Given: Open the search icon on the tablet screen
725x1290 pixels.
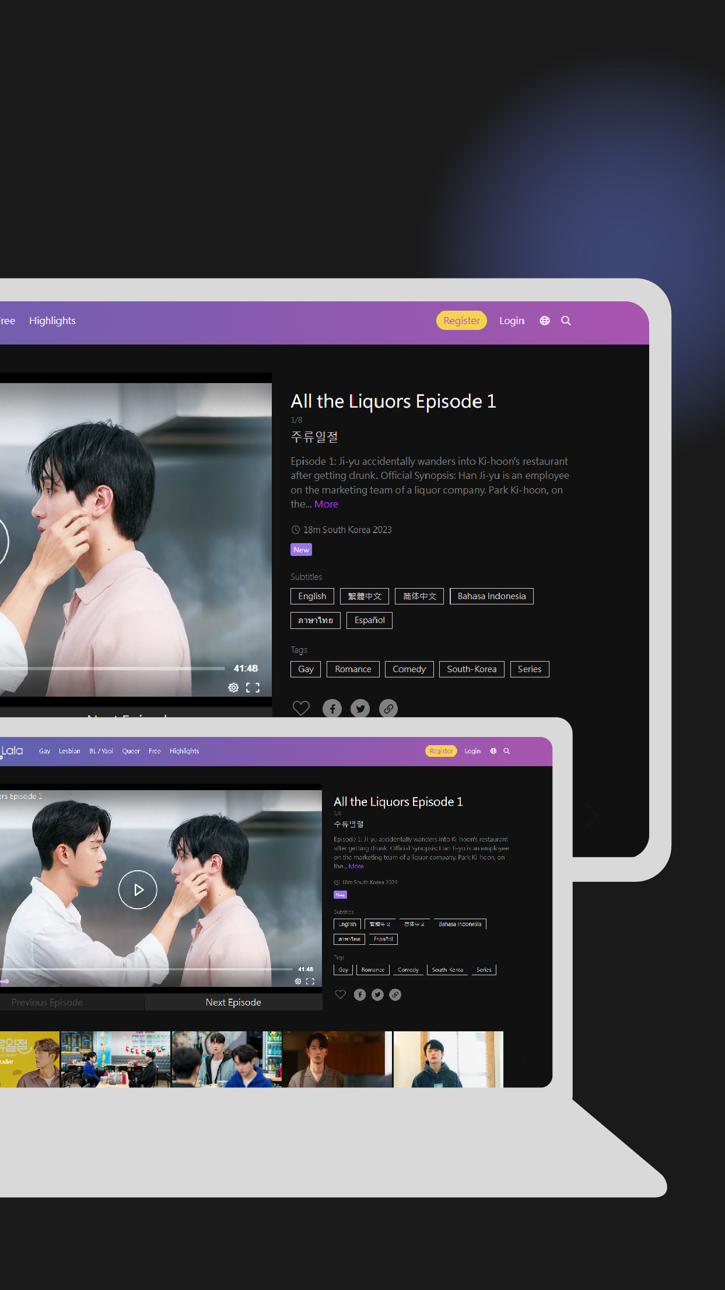Looking at the screenshot, I should 566,321.
